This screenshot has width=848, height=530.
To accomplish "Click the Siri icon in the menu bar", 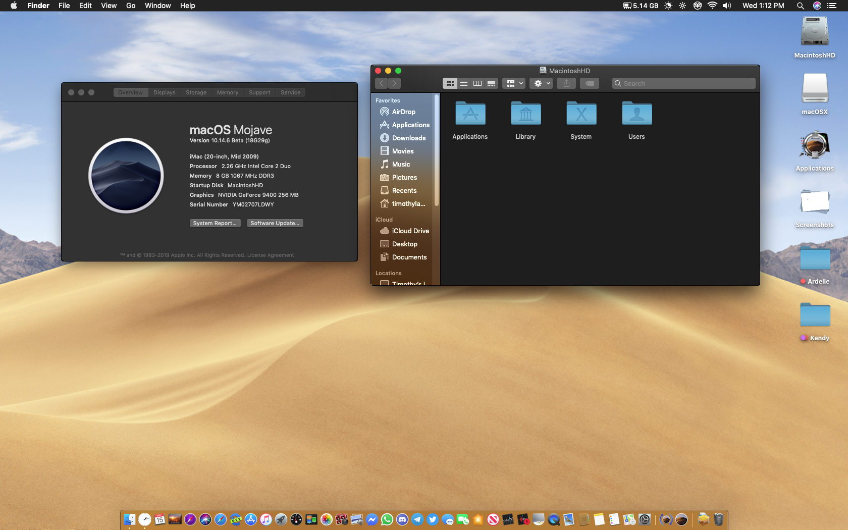I will pos(817,6).
